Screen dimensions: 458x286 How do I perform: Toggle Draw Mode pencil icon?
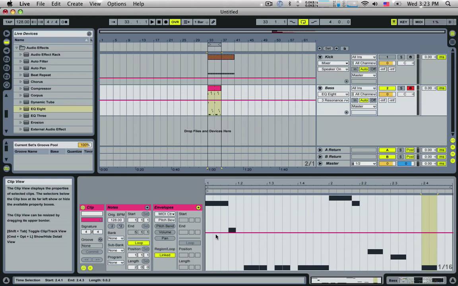[x=213, y=22]
